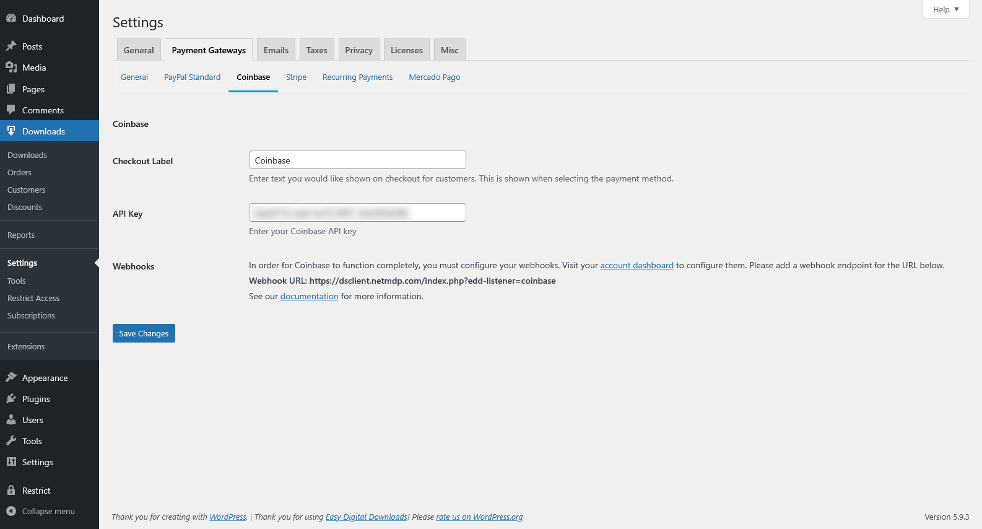Click the API Key input field
Image resolution: width=982 pixels, height=529 pixels.
click(358, 212)
